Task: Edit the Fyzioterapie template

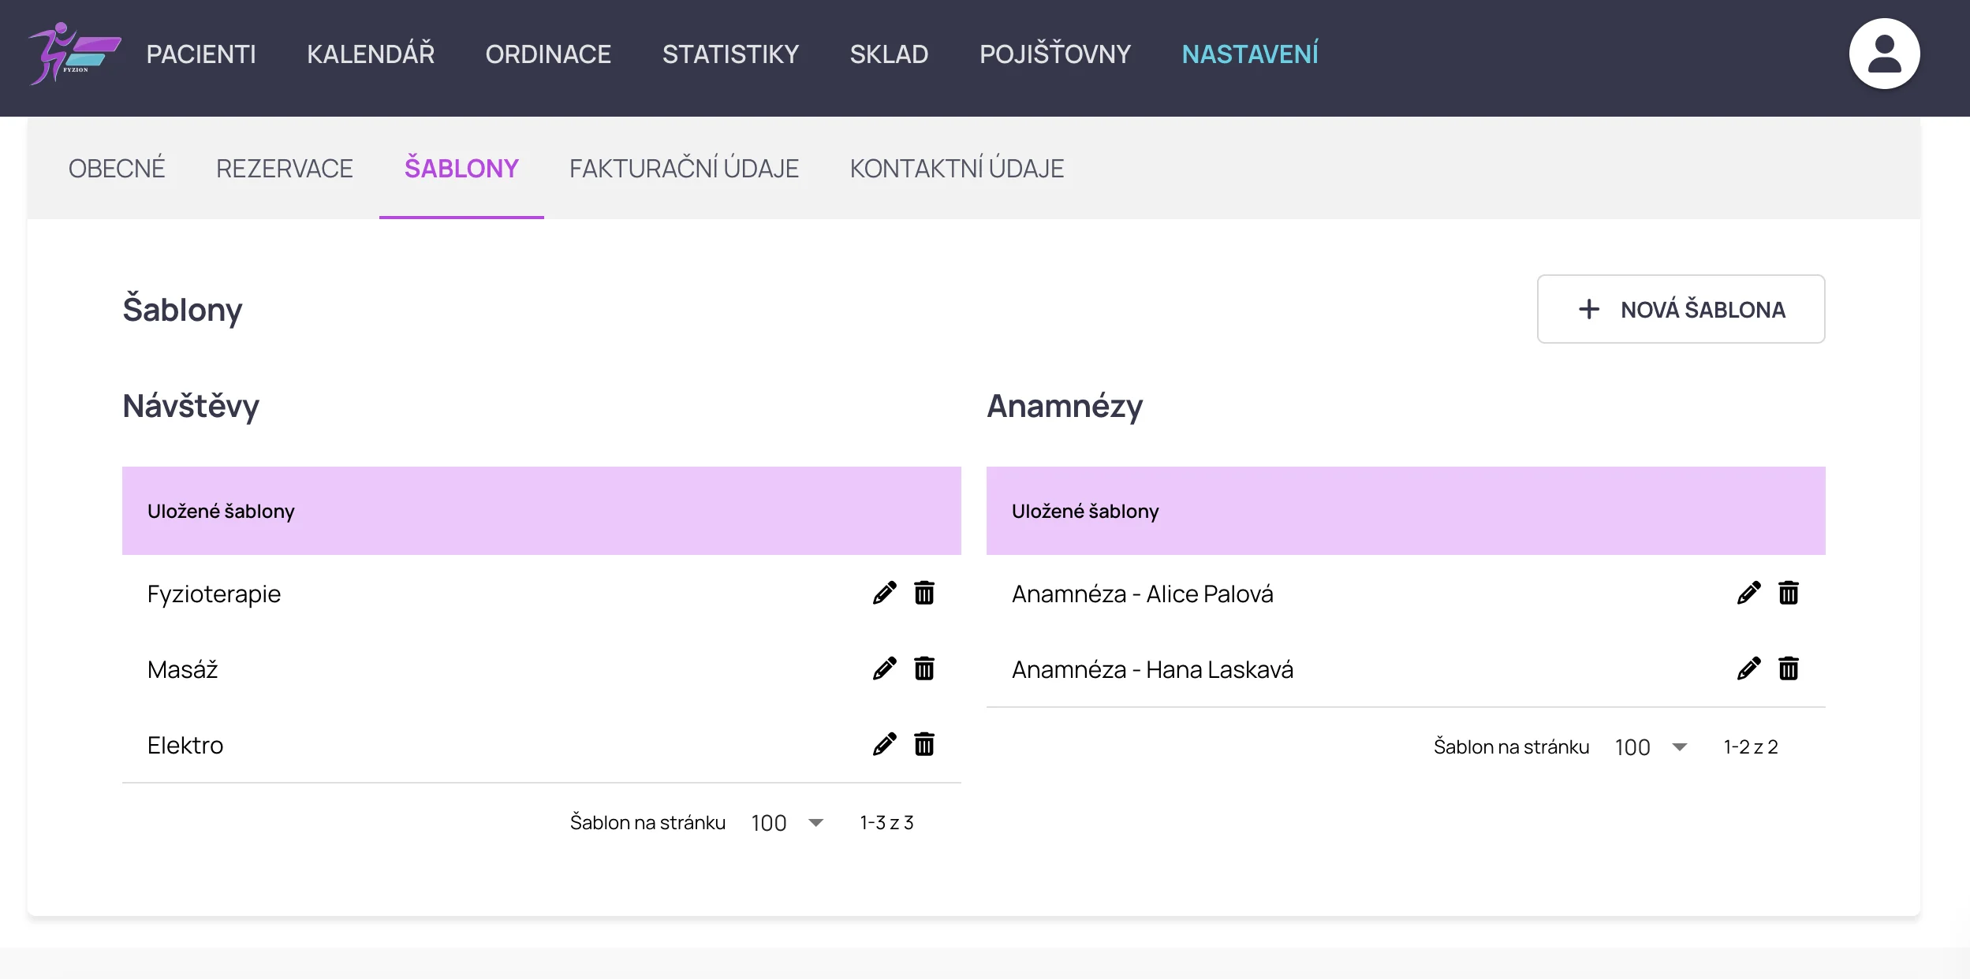Action: click(884, 593)
